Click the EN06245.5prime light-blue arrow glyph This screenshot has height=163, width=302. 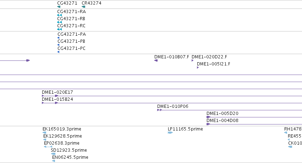54,161
